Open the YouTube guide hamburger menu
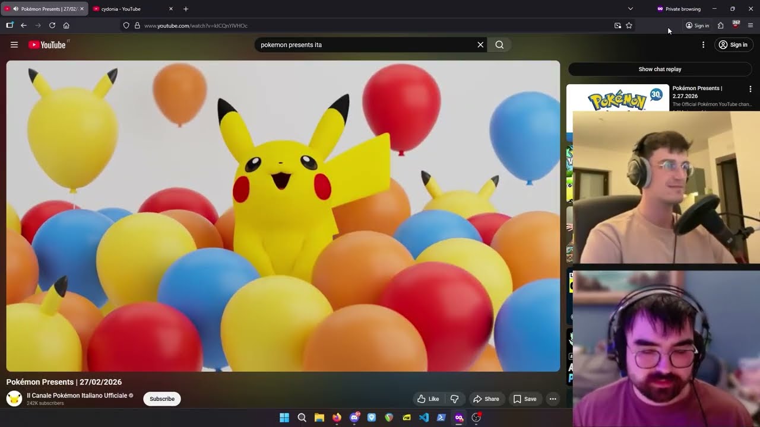 coord(14,44)
